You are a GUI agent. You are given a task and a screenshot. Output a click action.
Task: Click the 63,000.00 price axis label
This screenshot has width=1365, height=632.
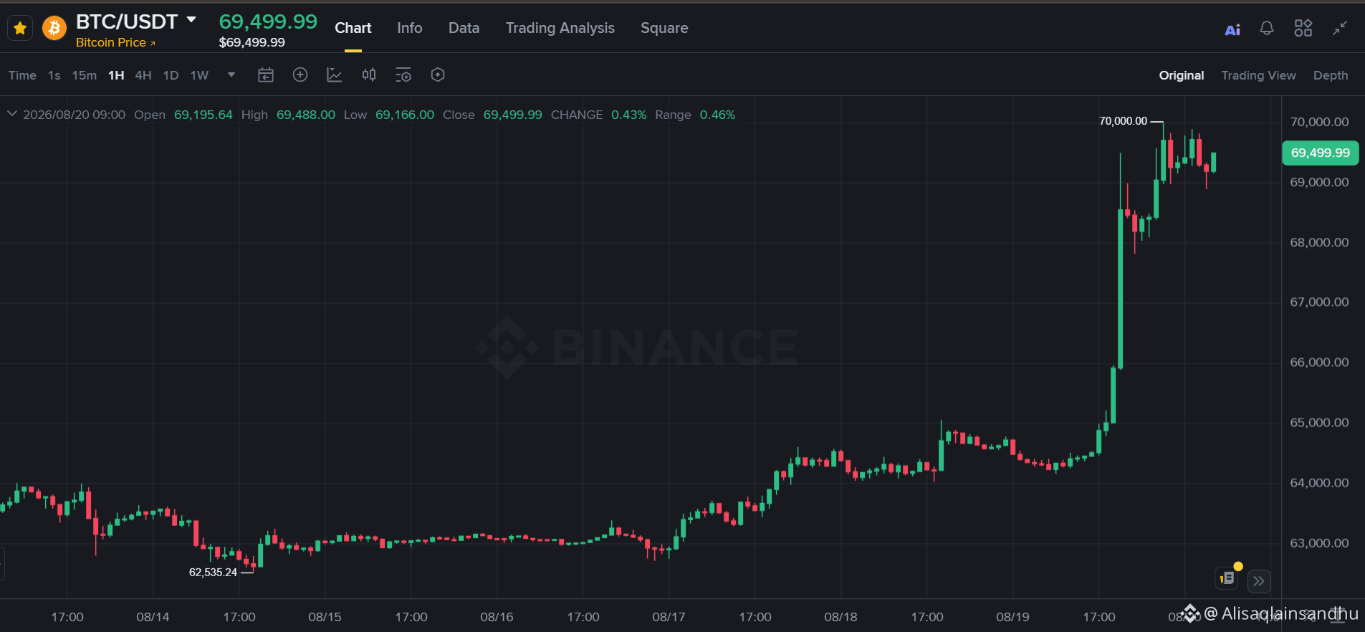click(1319, 543)
